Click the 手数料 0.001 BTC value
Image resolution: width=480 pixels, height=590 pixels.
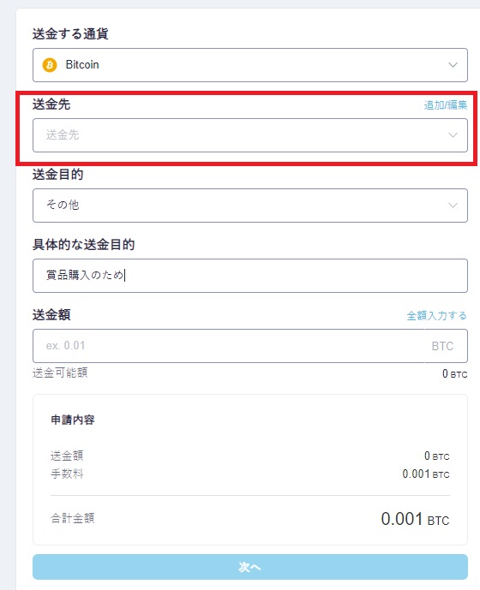pos(426,474)
